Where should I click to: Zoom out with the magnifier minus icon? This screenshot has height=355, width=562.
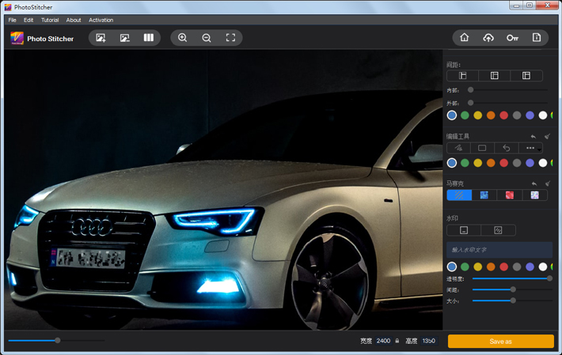[x=207, y=38]
